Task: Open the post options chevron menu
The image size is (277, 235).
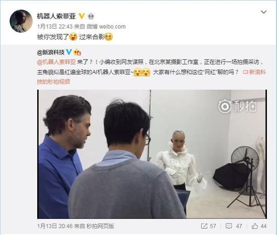Action: 263,12
